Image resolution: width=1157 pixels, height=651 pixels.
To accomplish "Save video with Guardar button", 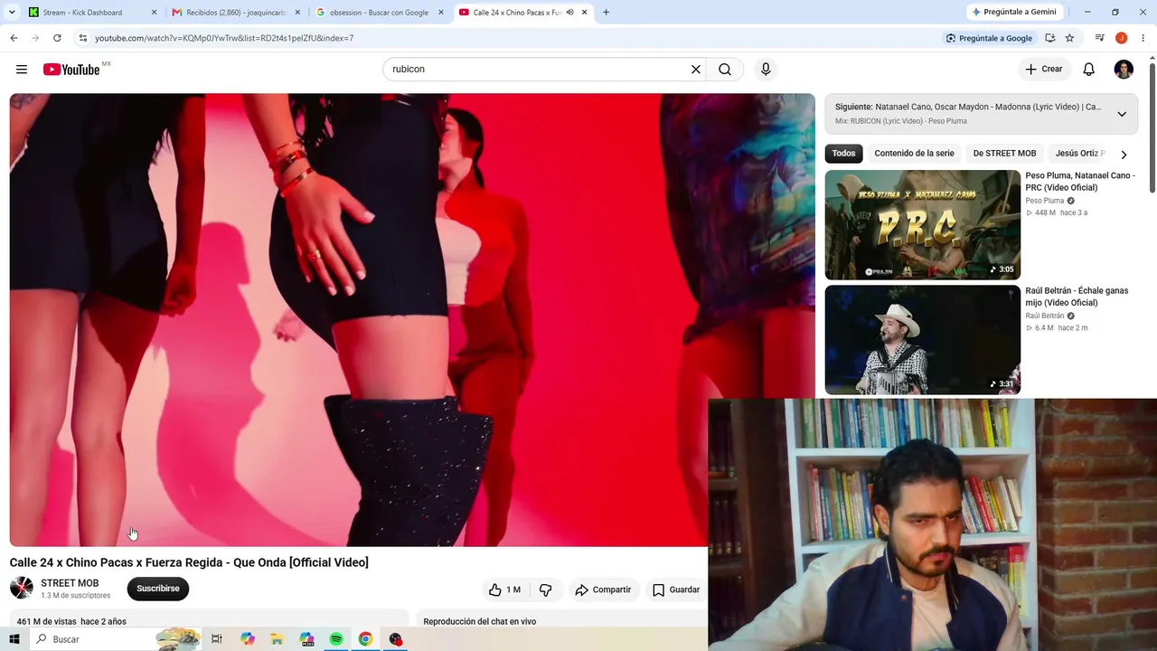I will click(676, 590).
